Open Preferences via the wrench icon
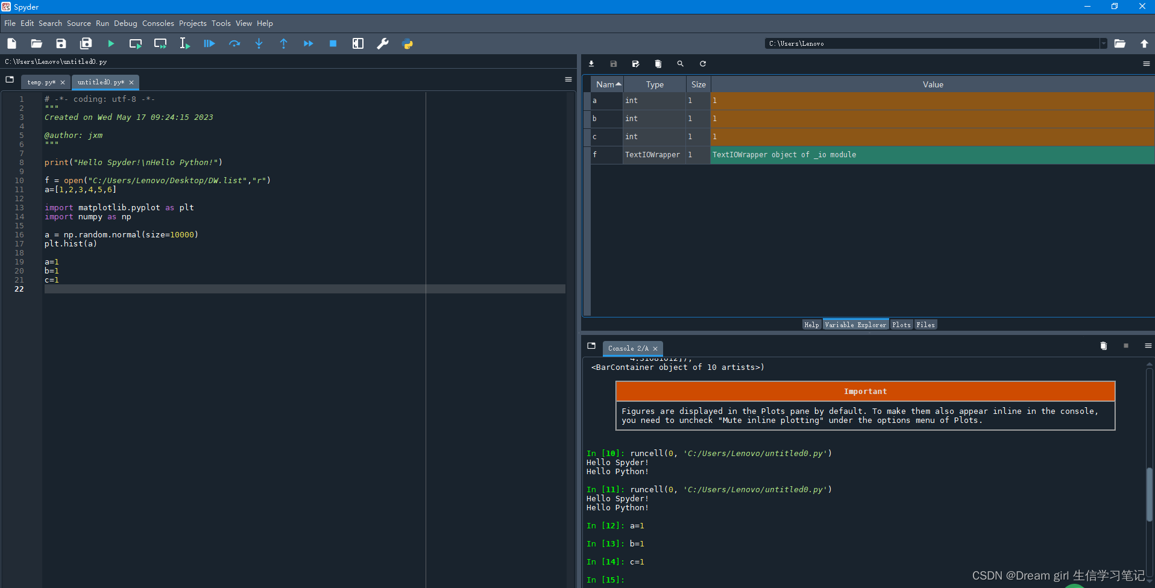 pos(383,43)
